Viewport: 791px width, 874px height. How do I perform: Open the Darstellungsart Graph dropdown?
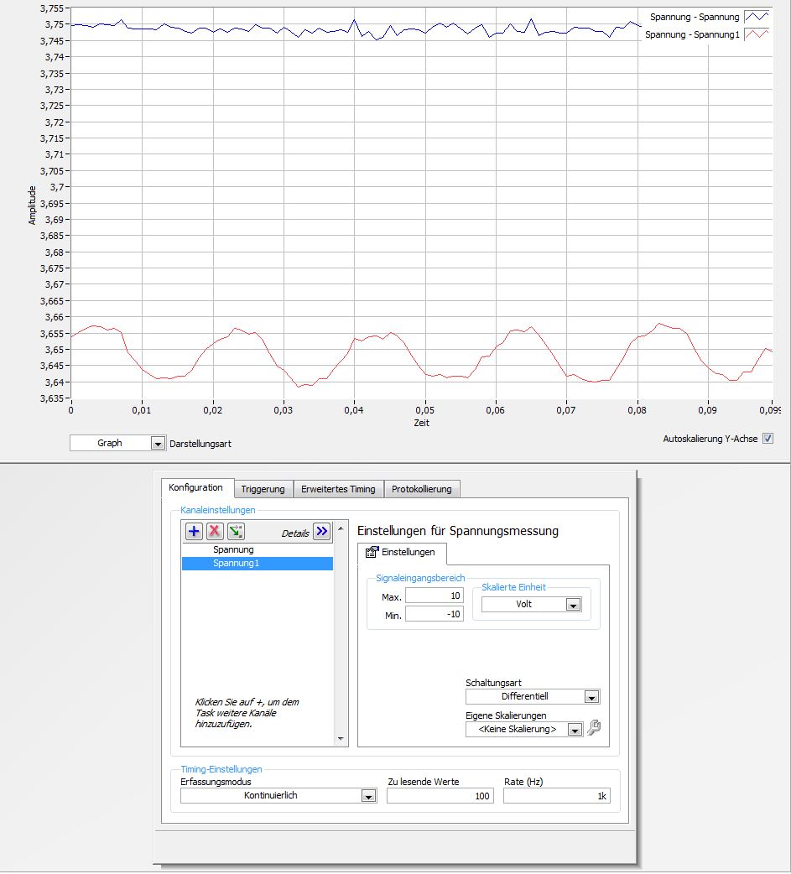158,444
